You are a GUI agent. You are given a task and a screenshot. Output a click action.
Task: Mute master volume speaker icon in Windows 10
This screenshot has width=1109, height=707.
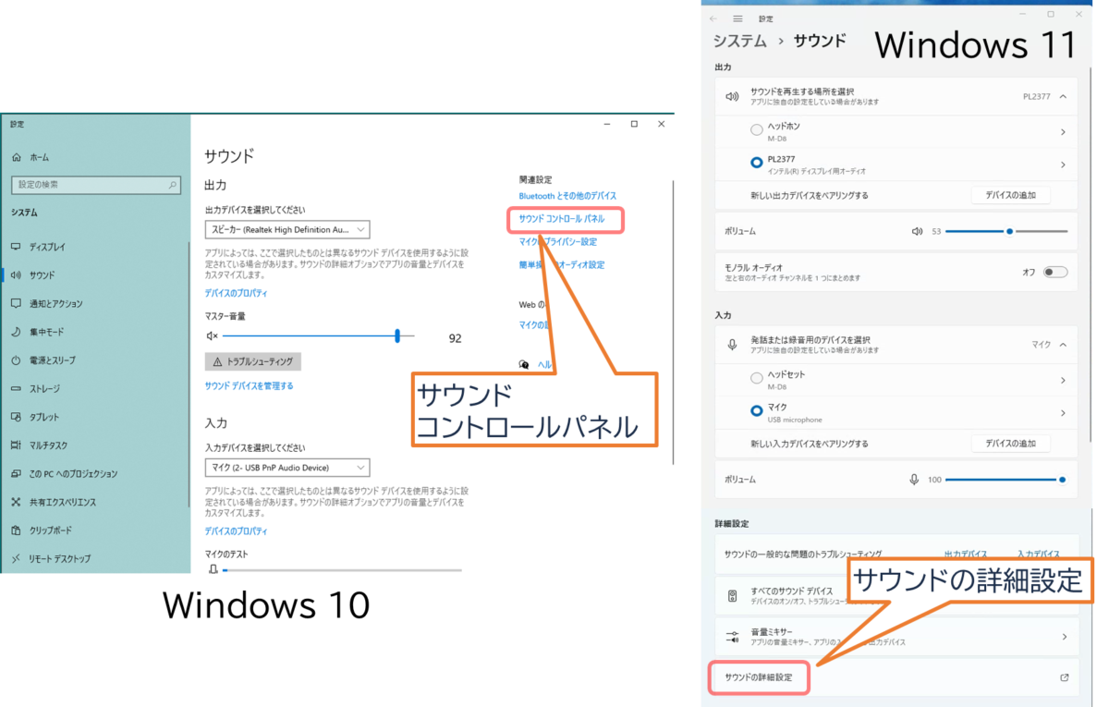tap(212, 336)
